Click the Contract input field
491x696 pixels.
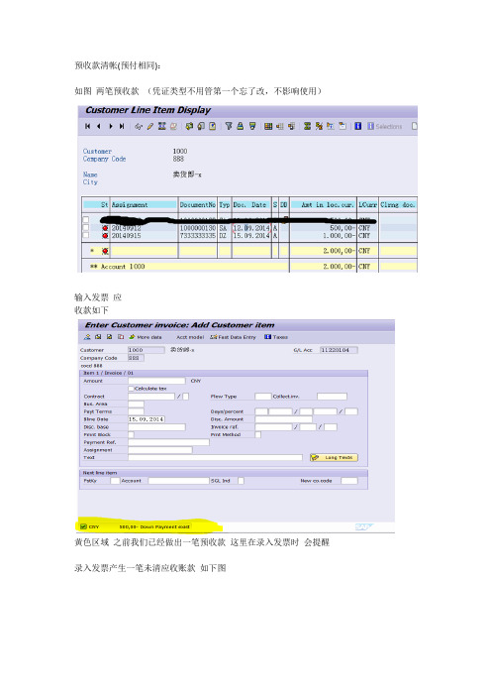(151, 397)
